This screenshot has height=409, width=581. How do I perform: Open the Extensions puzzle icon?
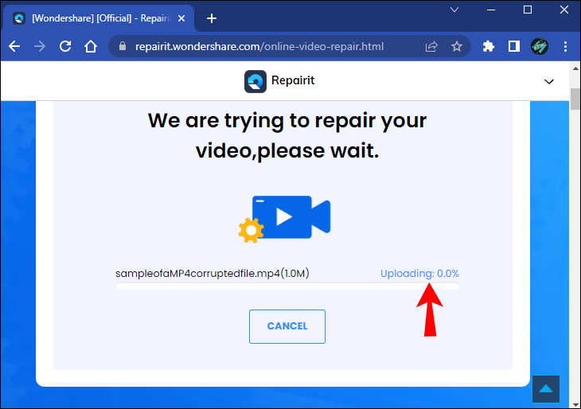[489, 47]
